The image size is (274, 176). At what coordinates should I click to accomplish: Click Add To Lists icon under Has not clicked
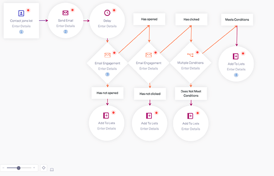pos(149,116)
